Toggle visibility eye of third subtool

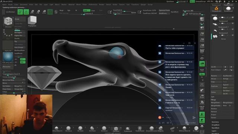(x=233, y=29)
